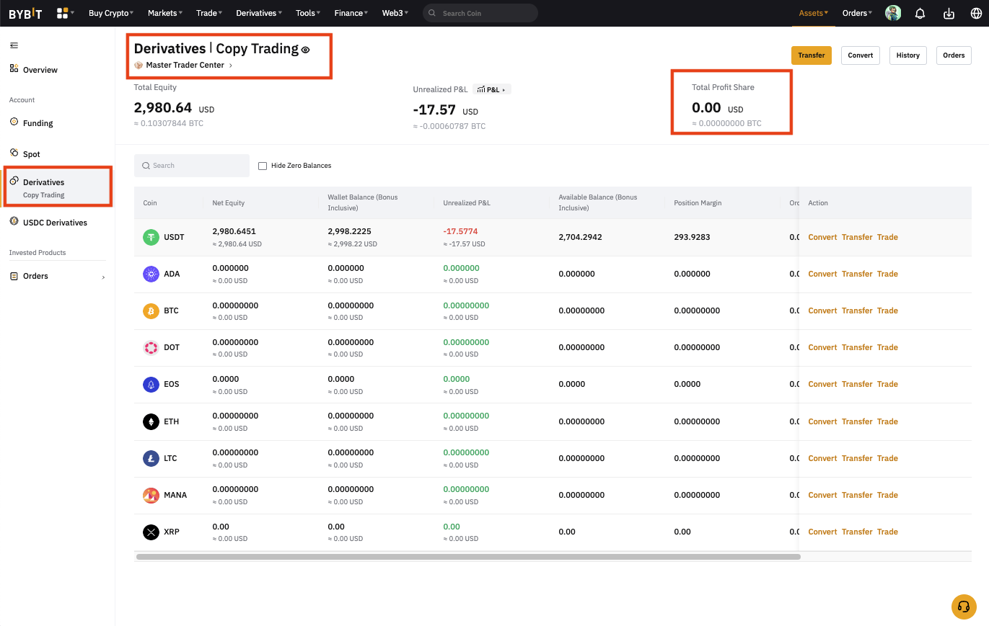The width and height of the screenshot is (989, 626).
Task: Focus the Search Coin field in the header
Action: pyautogui.click(x=480, y=13)
